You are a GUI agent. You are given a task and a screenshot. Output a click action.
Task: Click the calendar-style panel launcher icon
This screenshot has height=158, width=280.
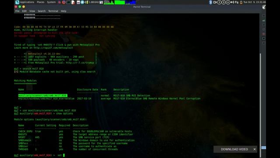[x=78, y=2]
